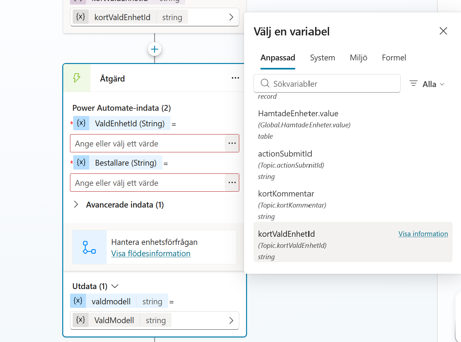Viewport: 461px width, 342px height.
Task: Open the ValdModell variable chevron
Action: click(x=231, y=321)
